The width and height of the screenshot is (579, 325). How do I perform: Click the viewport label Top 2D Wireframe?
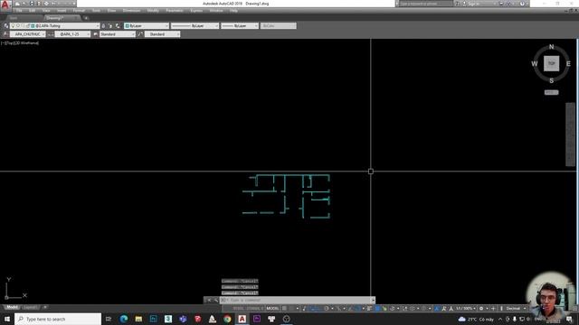(x=20, y=43)
